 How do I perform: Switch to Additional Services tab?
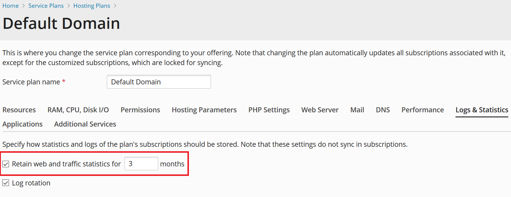click(x=85, y=124)
